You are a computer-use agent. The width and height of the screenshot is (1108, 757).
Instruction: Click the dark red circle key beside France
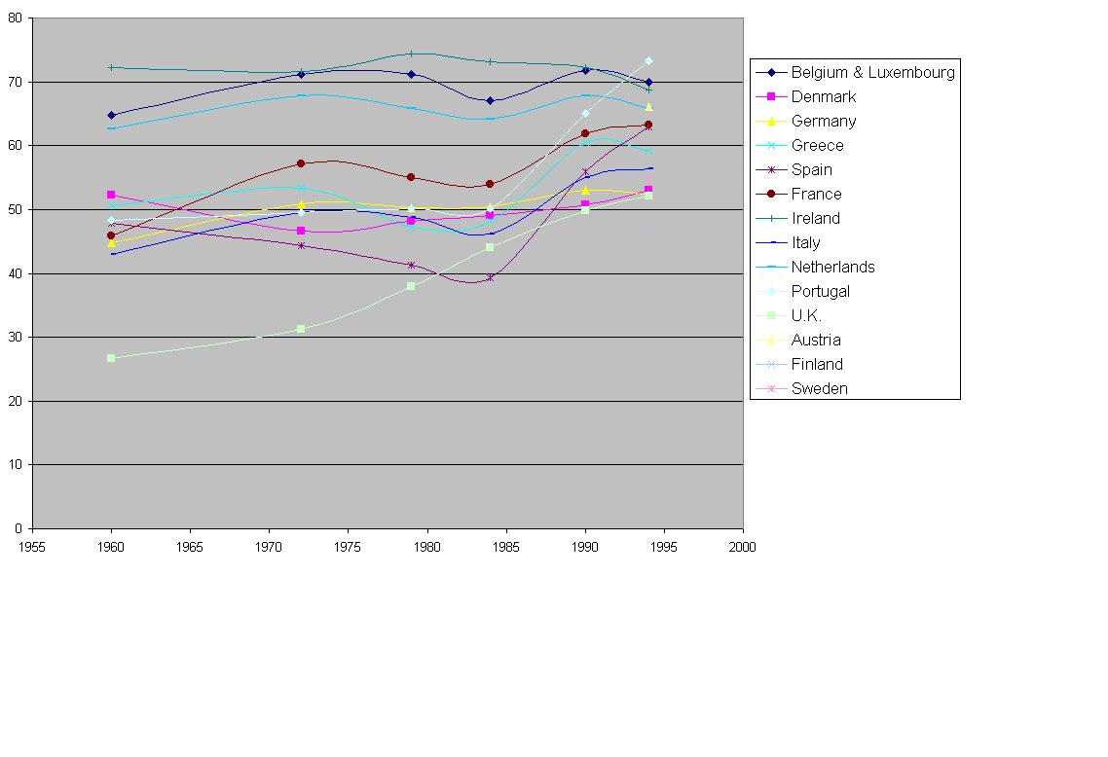(772, 195)
